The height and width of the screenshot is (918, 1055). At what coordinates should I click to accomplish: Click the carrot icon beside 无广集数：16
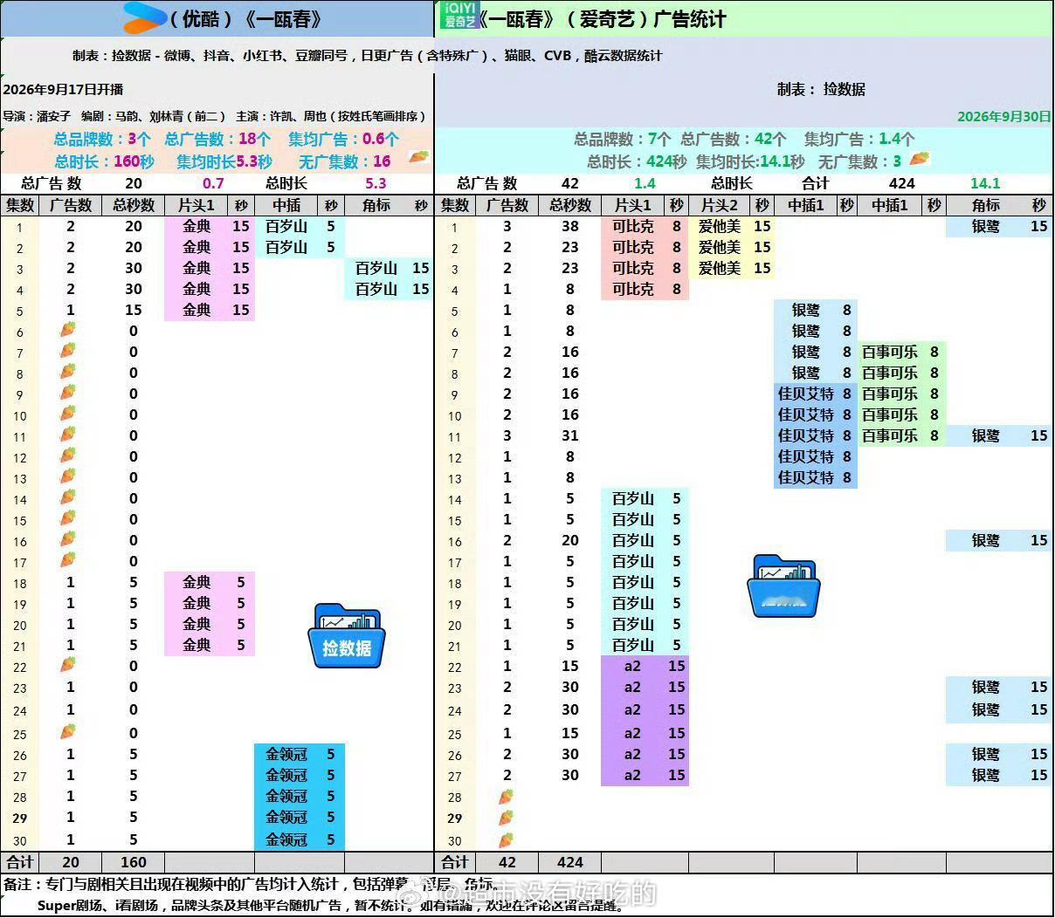[418, 157]
